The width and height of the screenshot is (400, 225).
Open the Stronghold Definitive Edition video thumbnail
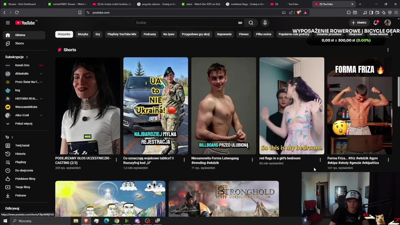click(224, 199)
